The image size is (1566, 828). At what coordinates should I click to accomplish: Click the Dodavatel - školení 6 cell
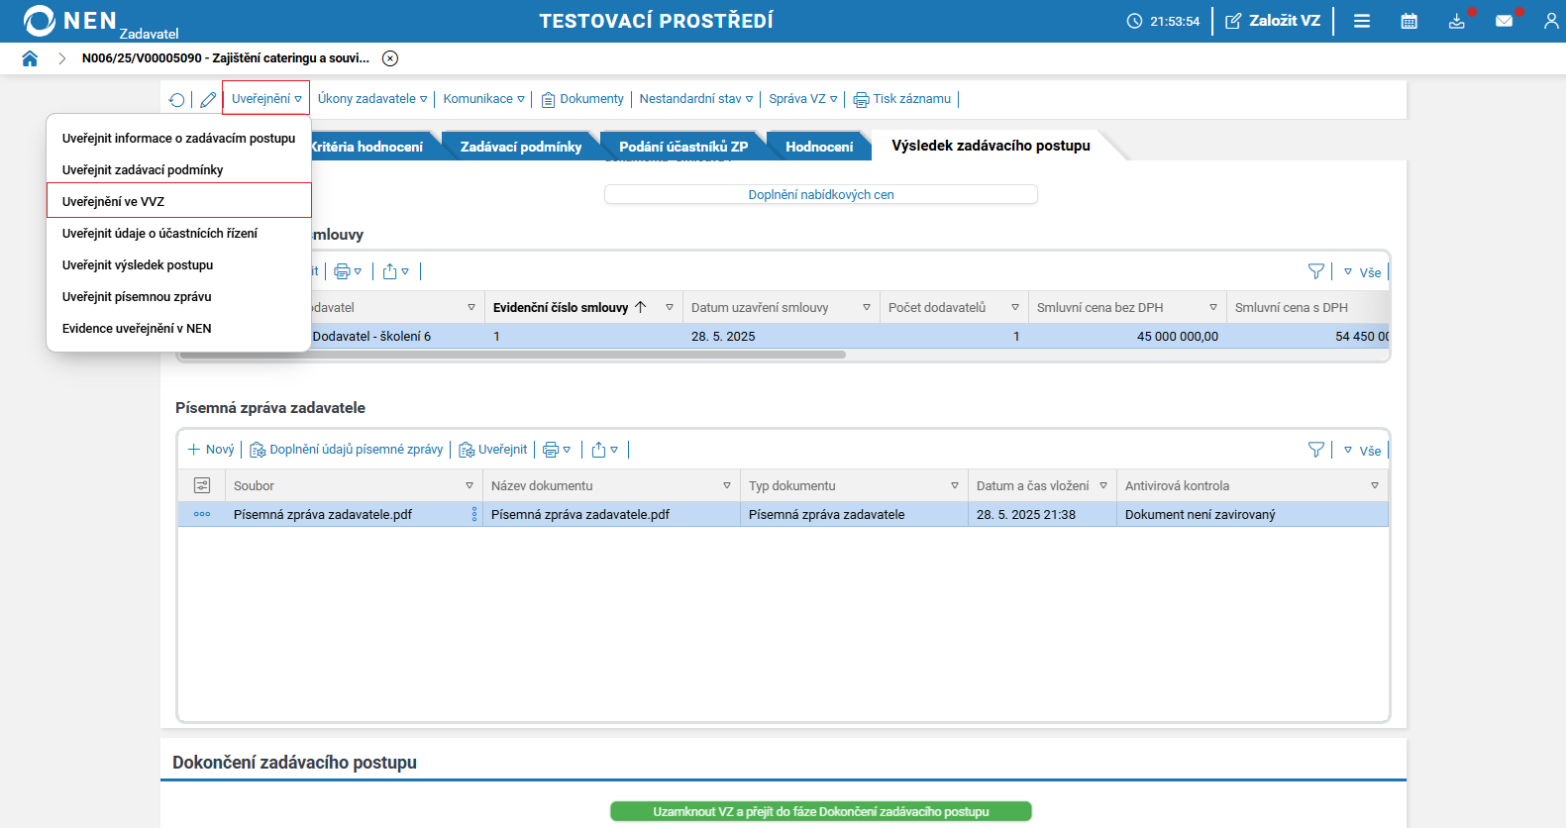pyautogui.click(x=371, y=337)
